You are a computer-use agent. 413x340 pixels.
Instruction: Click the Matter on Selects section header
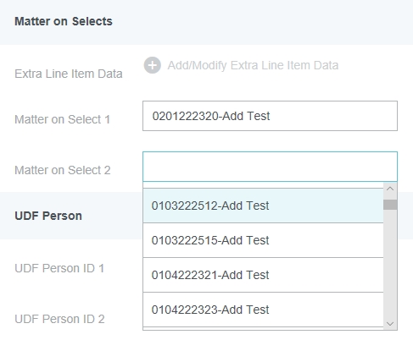point(64,21)
